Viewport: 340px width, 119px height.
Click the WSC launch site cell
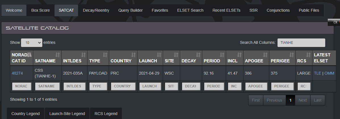[171, 73]
